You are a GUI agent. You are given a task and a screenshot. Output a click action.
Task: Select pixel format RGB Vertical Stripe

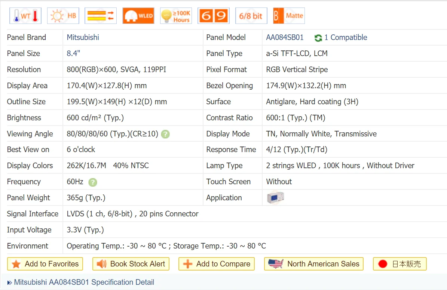tap(297, 70)
